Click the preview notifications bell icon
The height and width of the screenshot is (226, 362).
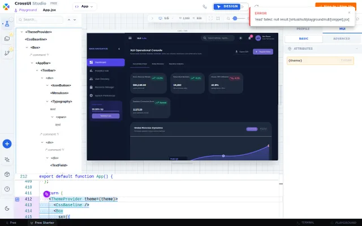249,38
